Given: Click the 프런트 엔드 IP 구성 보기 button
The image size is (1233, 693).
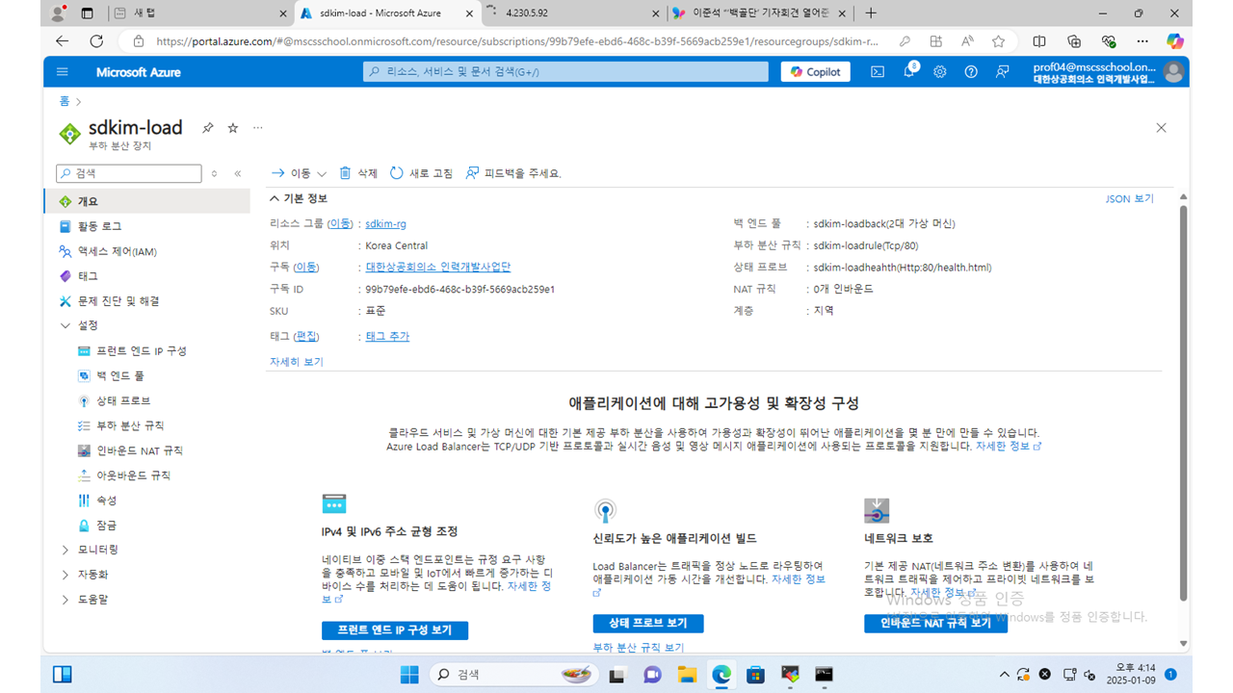Looking at the screenshot, I should [x=394, y=630].
